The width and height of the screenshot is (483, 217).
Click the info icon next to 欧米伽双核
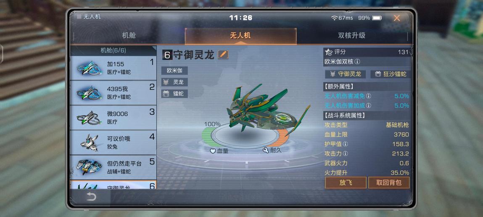pyautogui.click(x=357, y=61)
